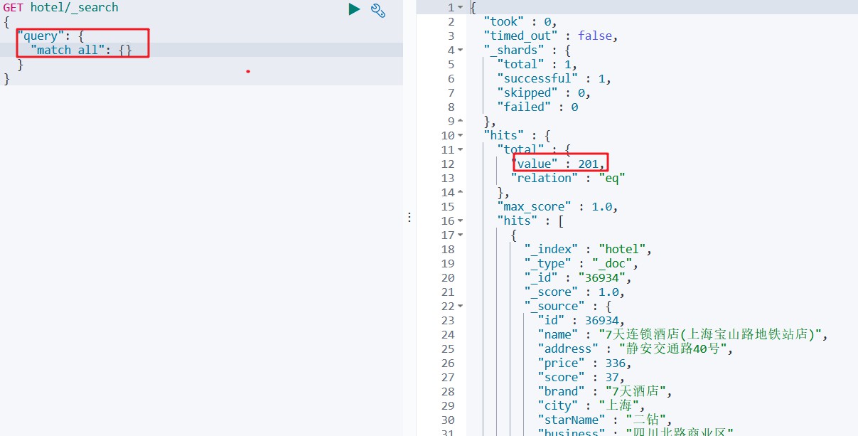The image size is (858, 436).
Task: Click the "name" line with 7天连锁酒店
Action: [683, 334]
